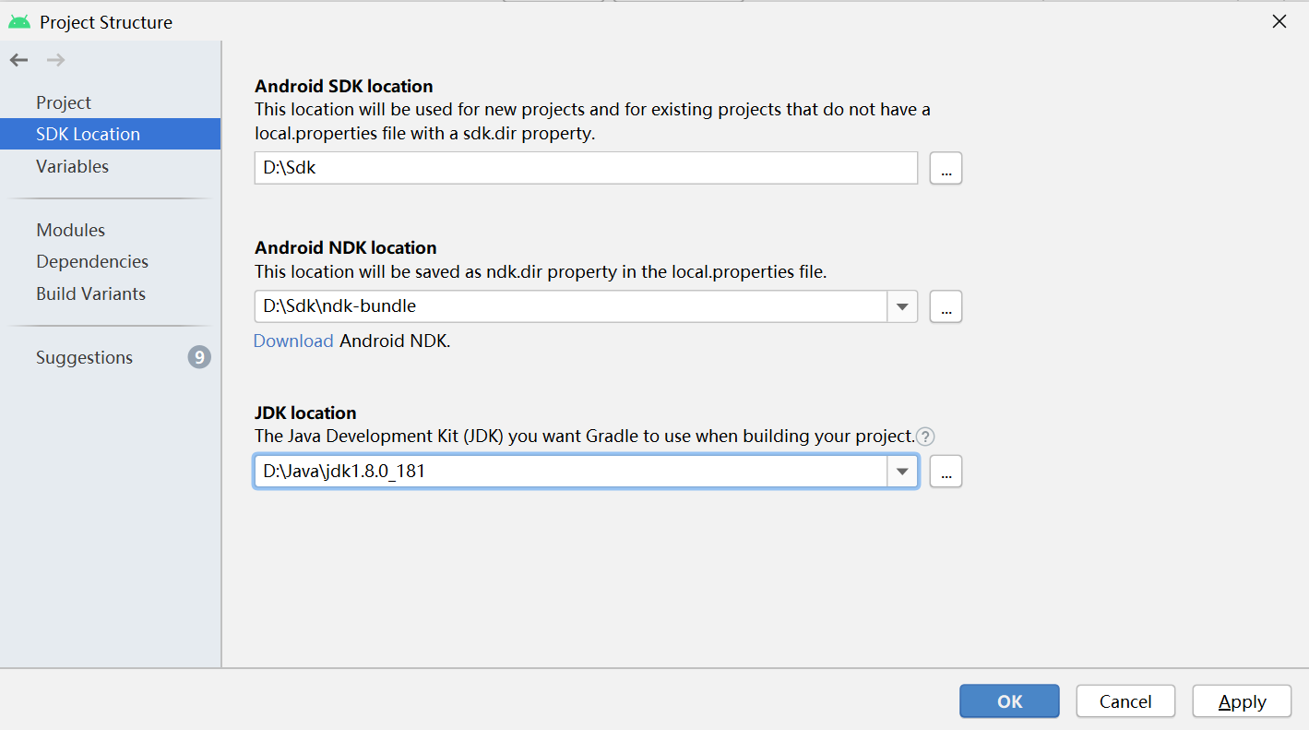This screenshot has height=730, width=1309.
Task: Expand the Android NDK location dropdown
Action: click(901, 305)
